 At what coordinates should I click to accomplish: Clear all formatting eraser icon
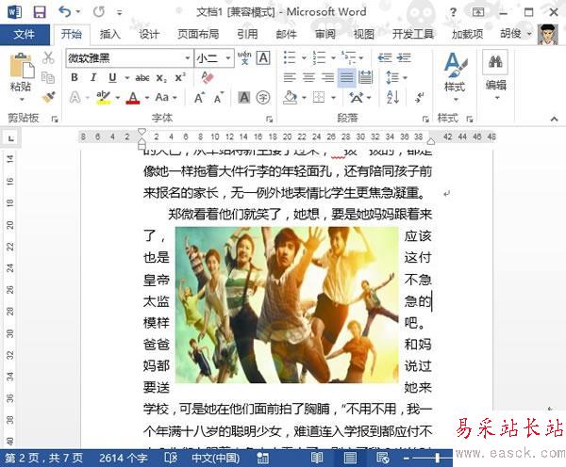tap(208, 77)
